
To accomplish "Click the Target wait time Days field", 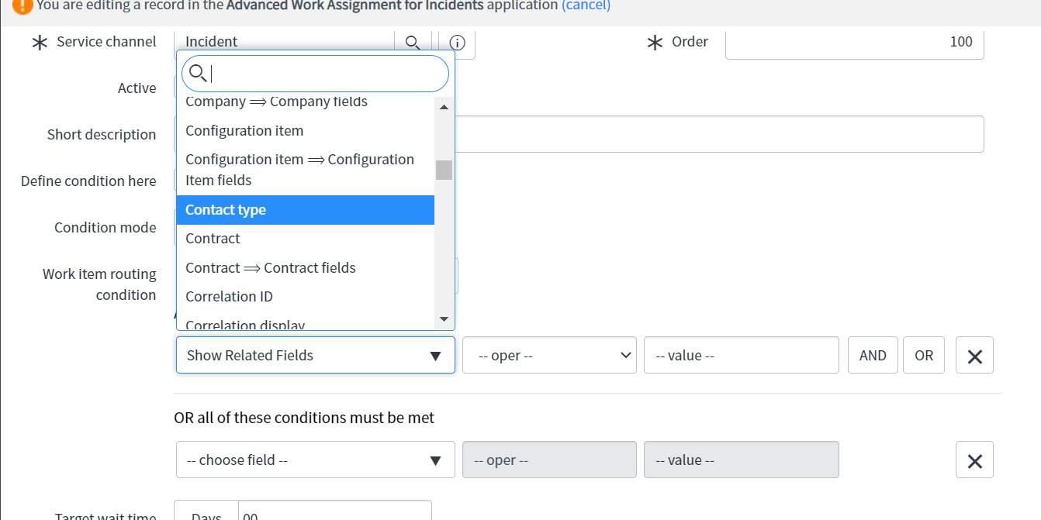I will (x=334, y=511).
